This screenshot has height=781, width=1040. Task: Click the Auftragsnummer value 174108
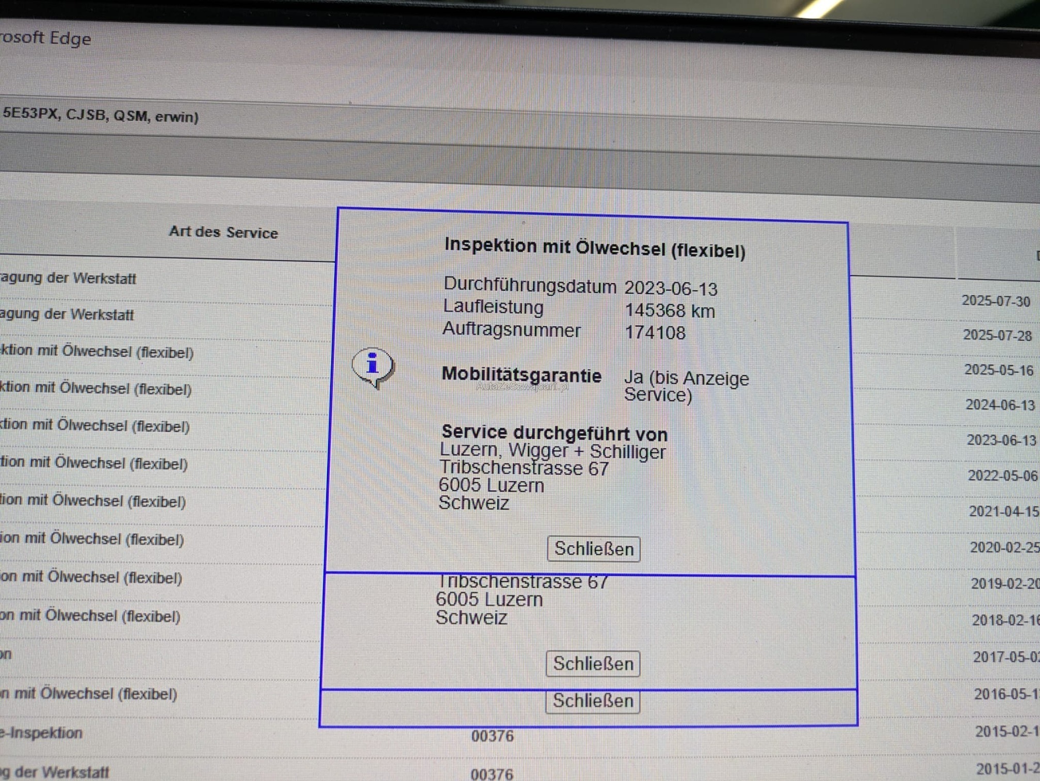(655, 333)
